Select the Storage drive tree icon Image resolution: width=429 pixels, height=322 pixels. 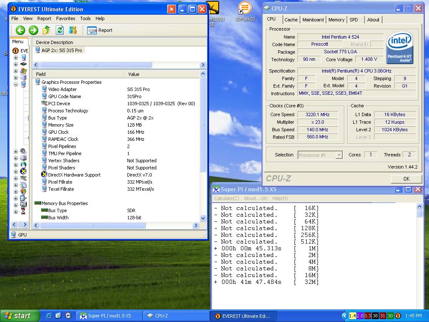[x=23, y=158]
